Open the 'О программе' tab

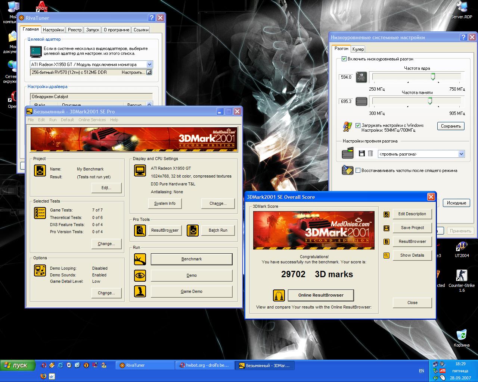pos(117,30)
